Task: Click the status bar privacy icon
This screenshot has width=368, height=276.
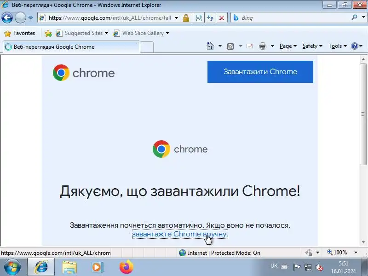Action: [309, 253]
